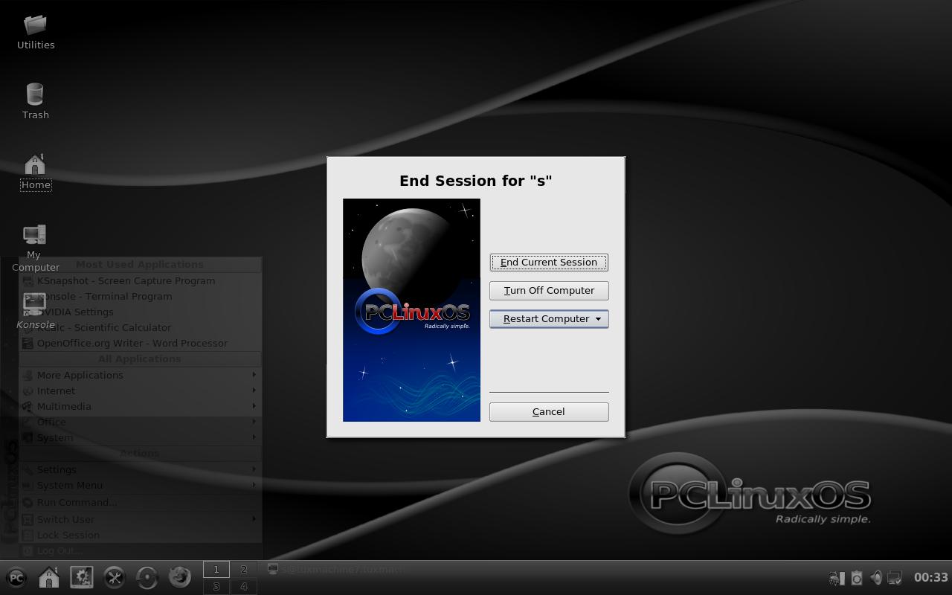Choose Lock Session in start menu
Screen dimensions: 952x595
click(x=140, y=535)
